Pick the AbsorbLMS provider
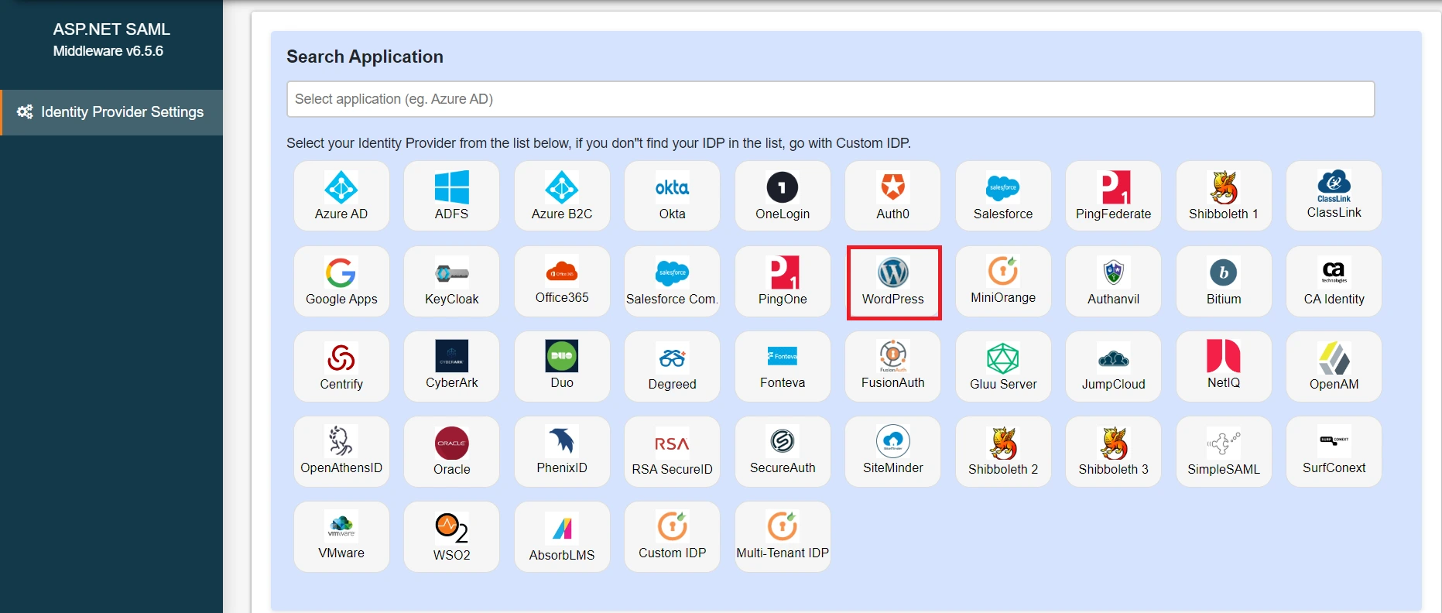The height and width of the screenshot is (613, 1442). [x=562, y=536]
